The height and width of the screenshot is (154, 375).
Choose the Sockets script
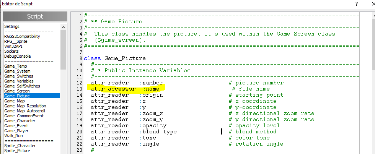click(x=11, y=51)
